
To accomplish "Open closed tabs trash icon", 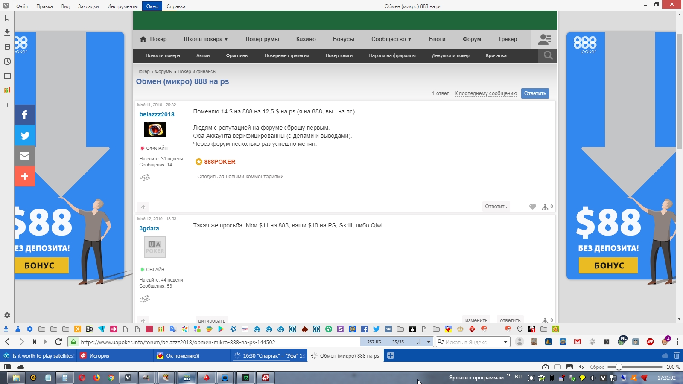I will coord(677,355).
